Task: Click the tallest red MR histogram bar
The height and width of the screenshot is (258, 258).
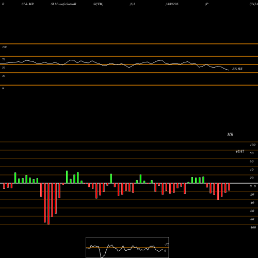Action: 49,204
